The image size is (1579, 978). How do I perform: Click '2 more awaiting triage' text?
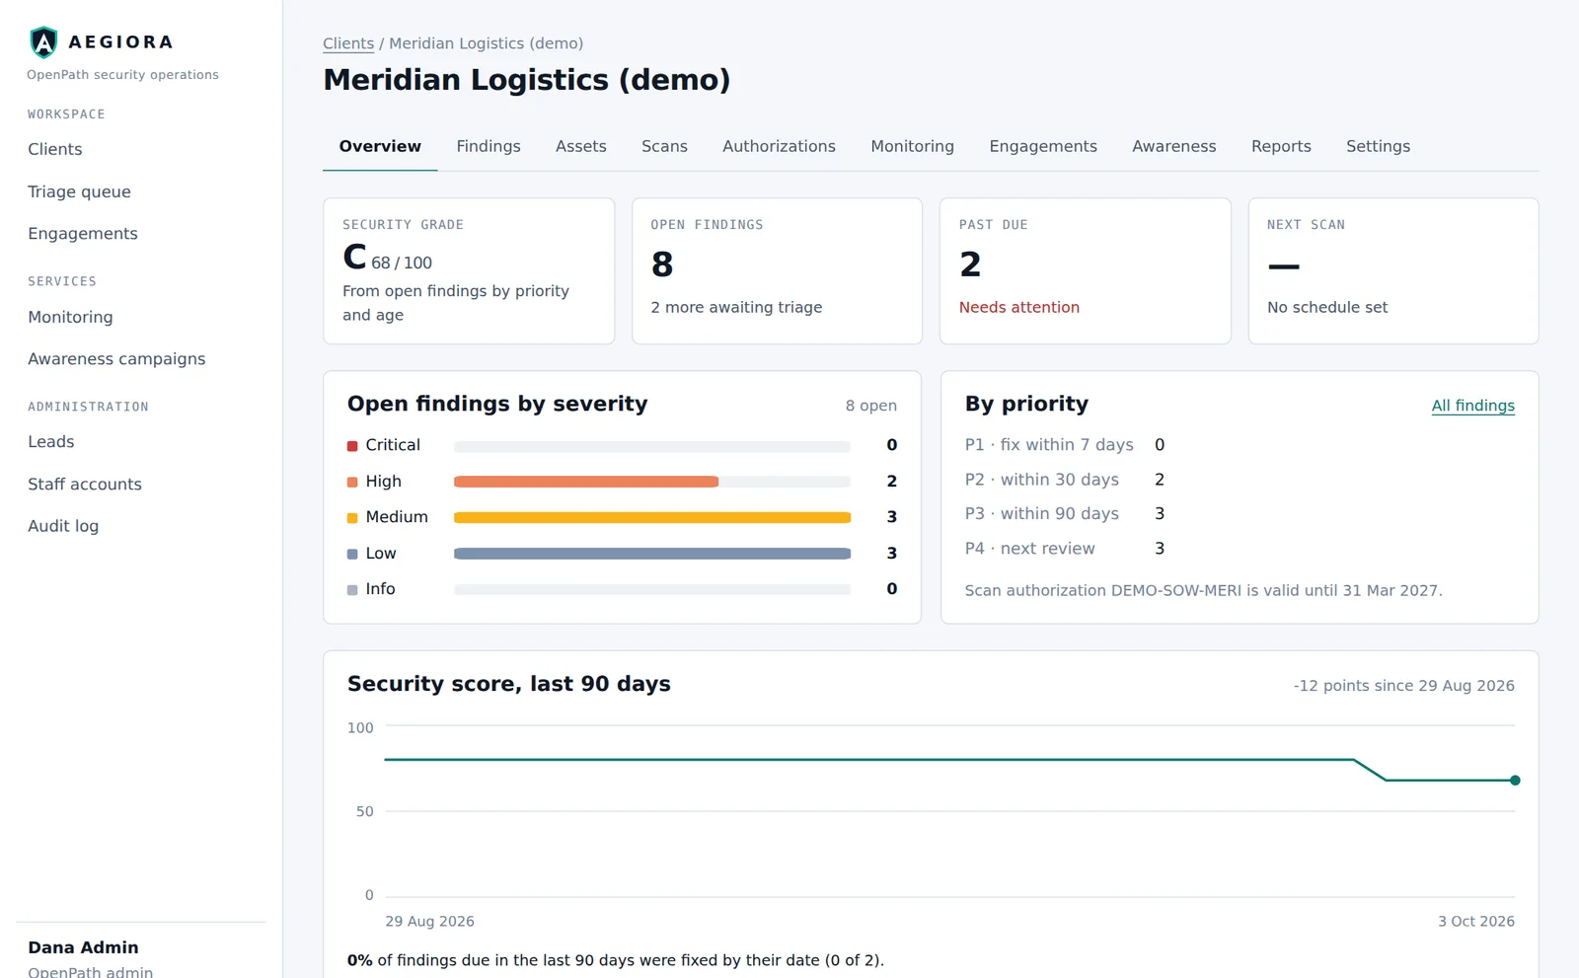(x=736, y=307)
